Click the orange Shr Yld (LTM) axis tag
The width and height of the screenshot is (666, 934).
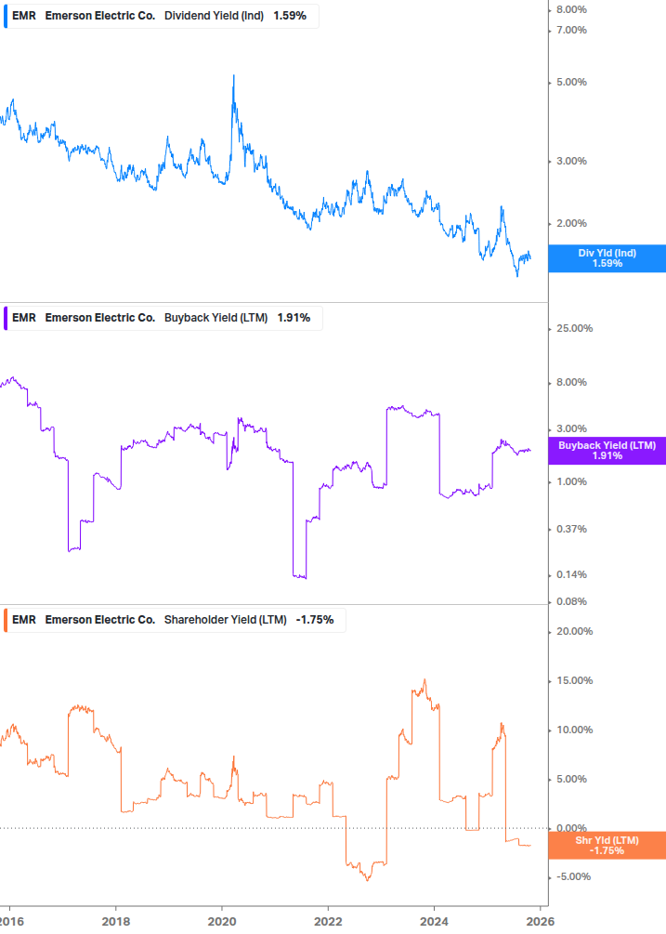[607, 845]
